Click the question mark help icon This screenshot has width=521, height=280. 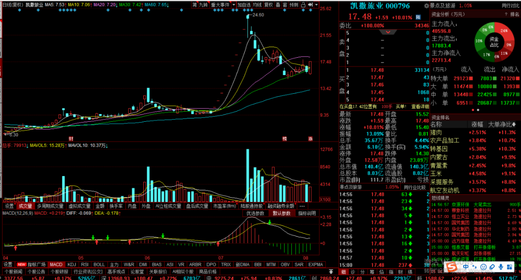coord(506,14)
